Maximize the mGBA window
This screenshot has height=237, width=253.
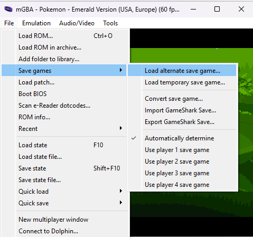click(x=217, y=9)
